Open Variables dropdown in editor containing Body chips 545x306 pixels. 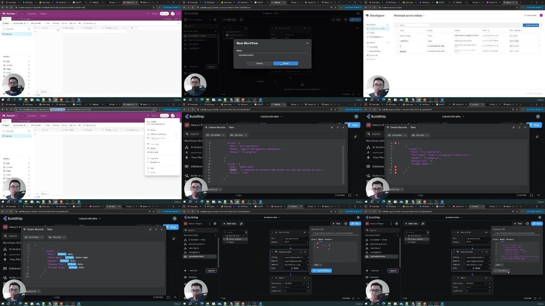pyautogui.click(x=34, y=237)
